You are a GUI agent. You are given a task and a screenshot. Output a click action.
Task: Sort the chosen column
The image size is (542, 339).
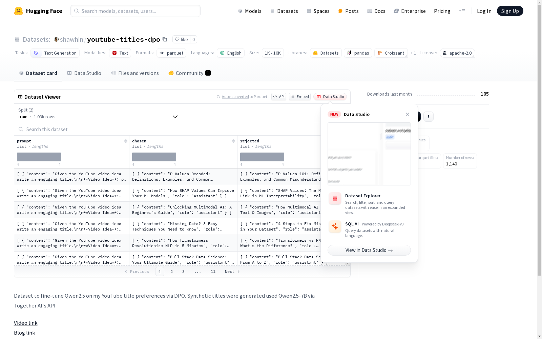[233, 141]
